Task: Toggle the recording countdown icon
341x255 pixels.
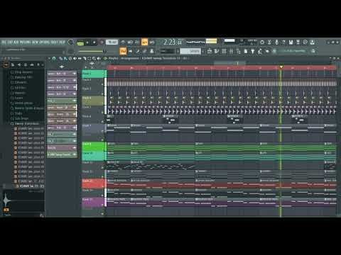Action: click(x=137, y=42)
